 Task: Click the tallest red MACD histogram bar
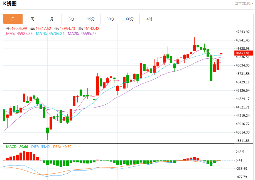point(24,155)
